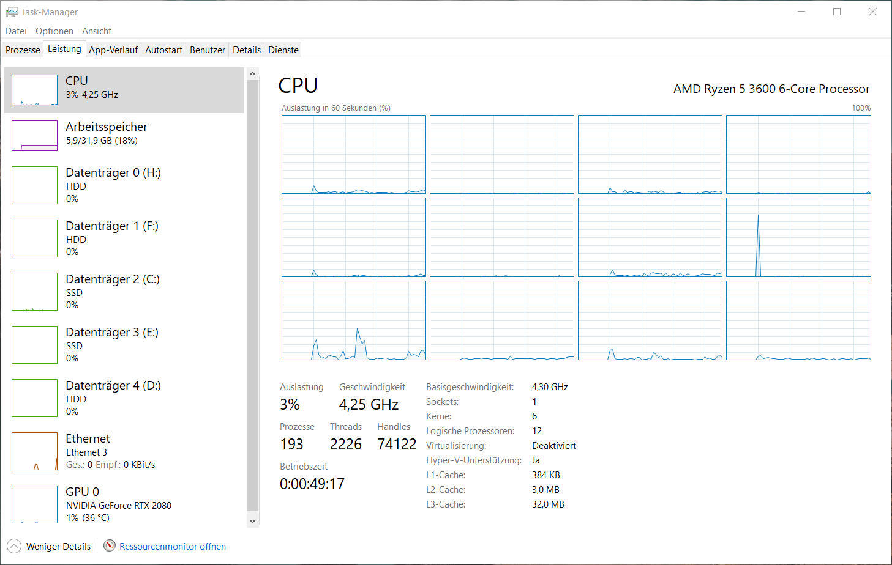
Task: Click the sidebar vertical scrollbar thumb
Action: pos(253,296)
